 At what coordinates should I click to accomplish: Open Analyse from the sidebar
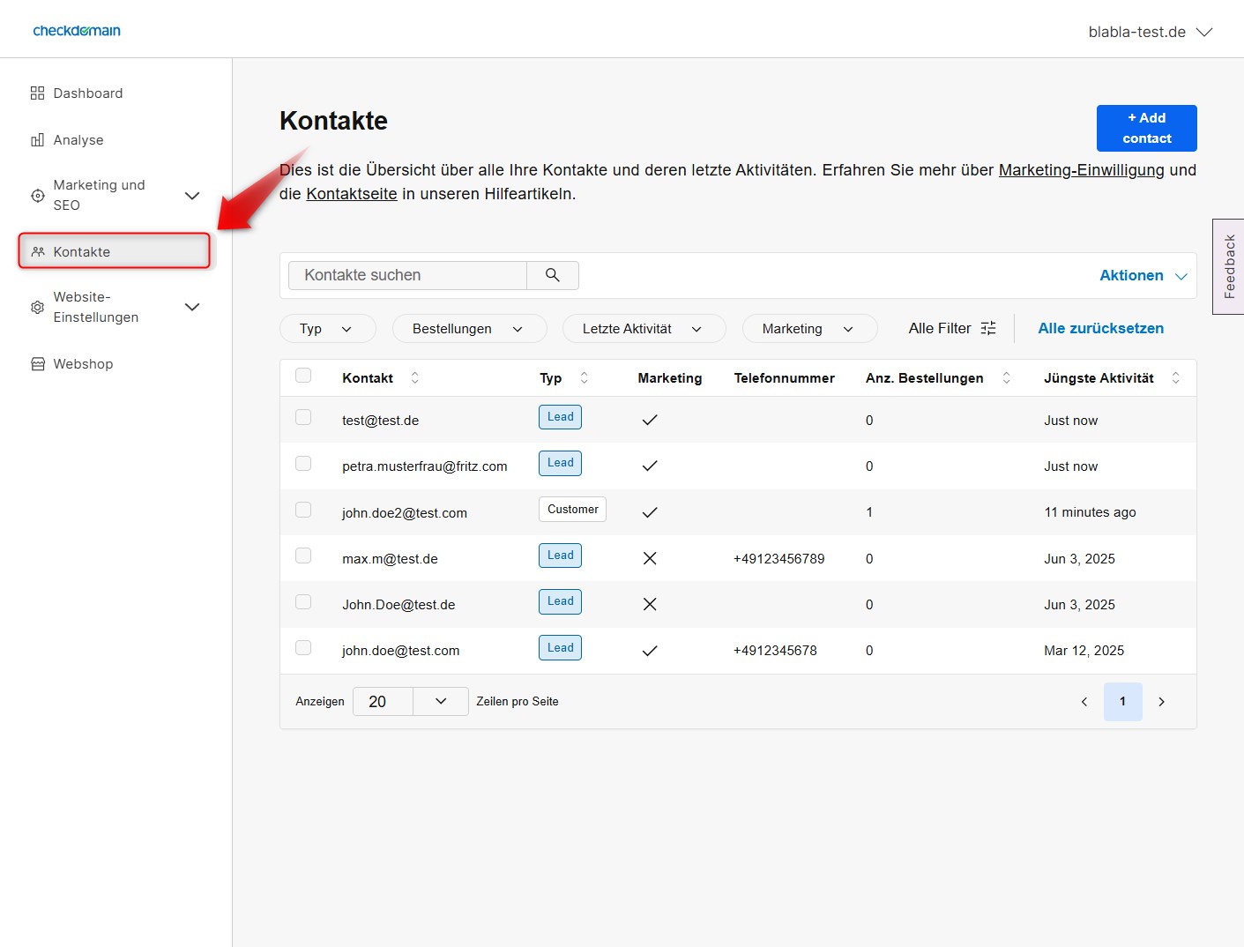coord(78,140)
